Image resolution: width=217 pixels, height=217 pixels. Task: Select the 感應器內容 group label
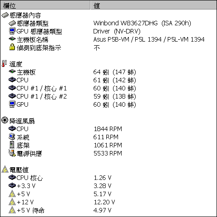click(25, 15)
